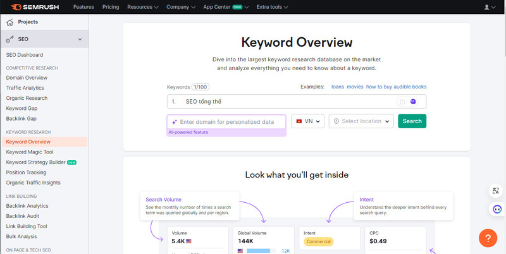Click the purple extension icon in keyword field
The width and height of the screenshot is (506, 254).
click(413, 101)
